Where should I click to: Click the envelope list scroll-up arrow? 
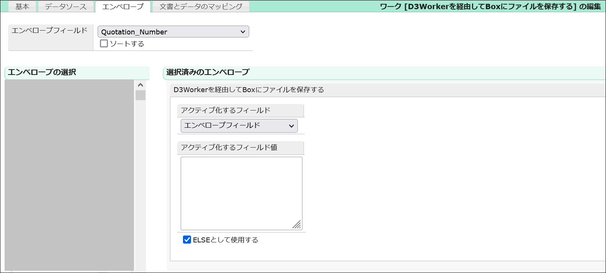(x=140, y=85)
